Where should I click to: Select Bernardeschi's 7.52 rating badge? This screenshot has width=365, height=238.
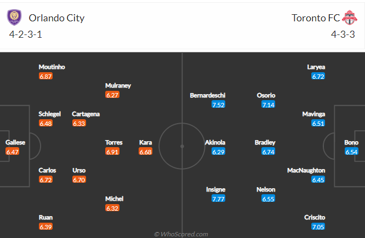[x=218, y=105]
